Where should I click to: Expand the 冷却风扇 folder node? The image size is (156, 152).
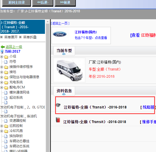pyautogui.click(x=2, y=131)
